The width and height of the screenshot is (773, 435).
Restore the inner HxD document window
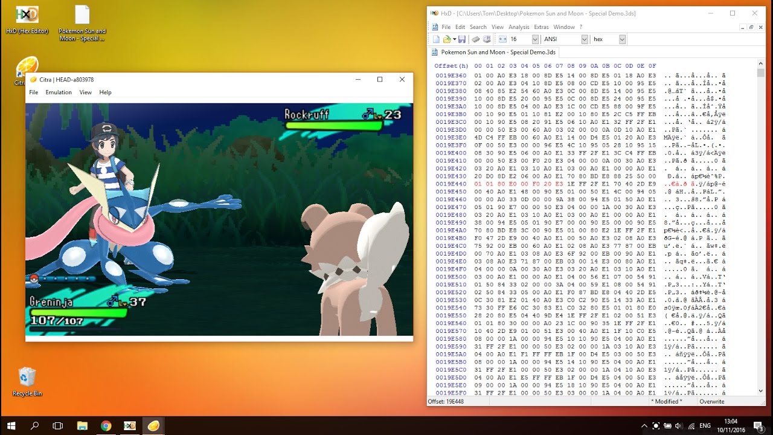tap(751, 27)
